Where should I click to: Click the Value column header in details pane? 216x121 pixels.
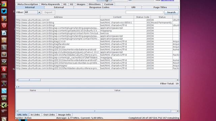click(117, 90)
